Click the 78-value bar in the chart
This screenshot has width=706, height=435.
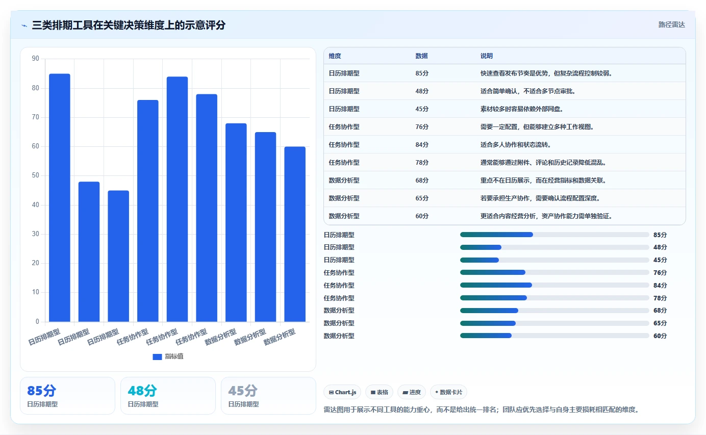tap(207, 208)
